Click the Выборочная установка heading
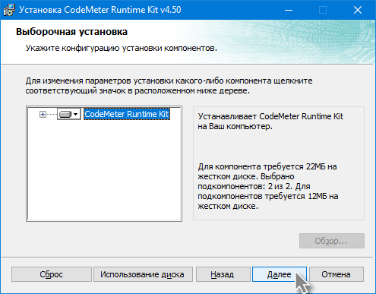 (71, 32)
